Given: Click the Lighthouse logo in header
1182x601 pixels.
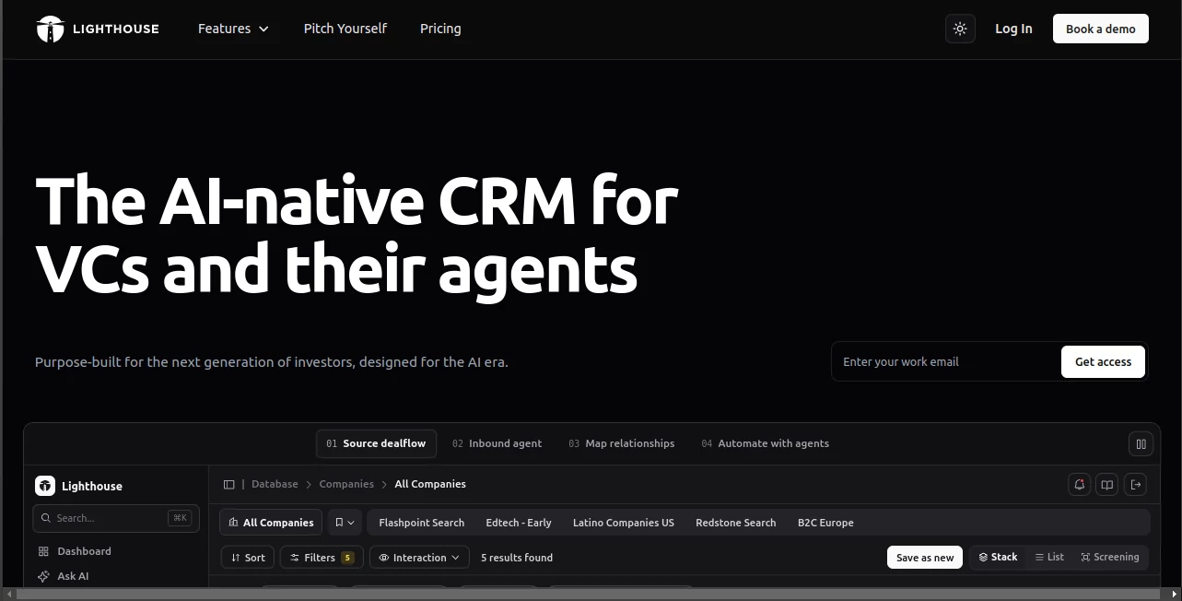Looking at the screenshot, I should click(x=98, y=29).
